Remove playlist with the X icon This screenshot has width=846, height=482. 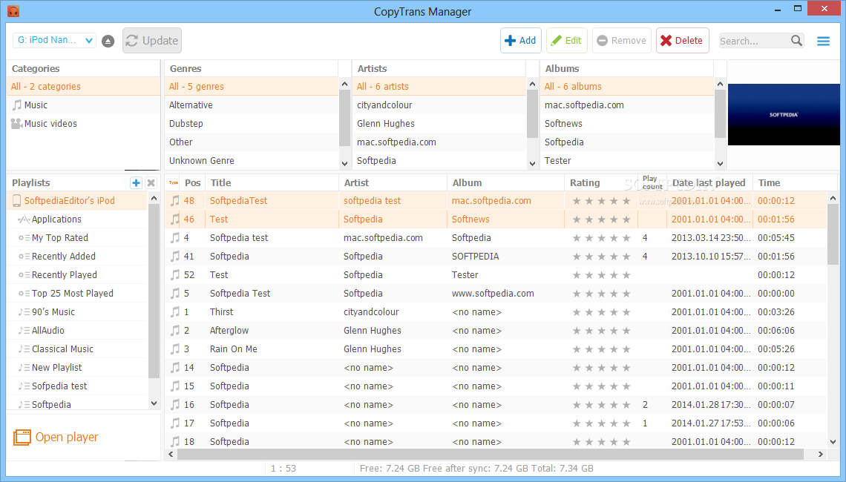[151, 182]
